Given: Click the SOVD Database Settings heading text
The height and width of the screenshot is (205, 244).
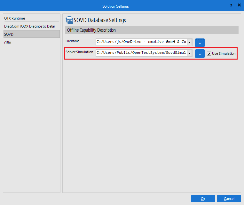Looking at the screenshot, I should coord(100,20).
